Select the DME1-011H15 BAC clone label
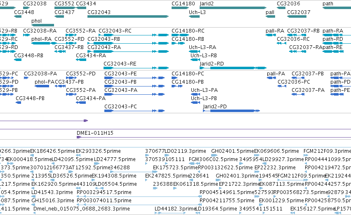The image size is (351, 215). coord(95,133)
